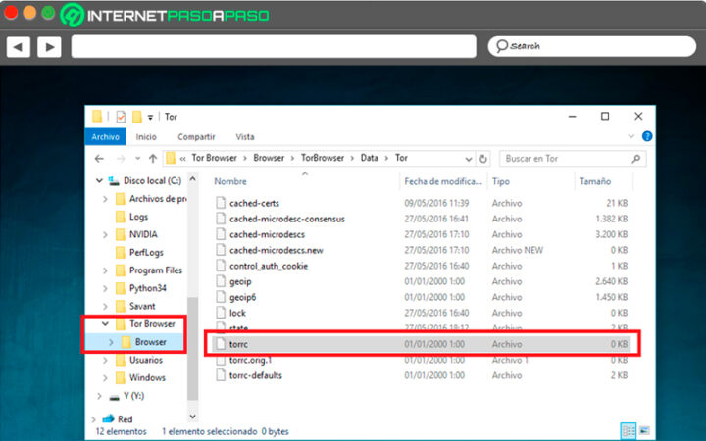Viewport: 706px width, 441px height.
Task: Switch to details view in status bar
Action: [x=628, y=431]
